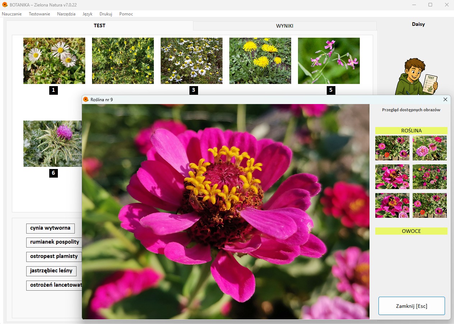The image size is (454, 324).
Task: Open chamomile field photo number 3
Action: [192, 61]
